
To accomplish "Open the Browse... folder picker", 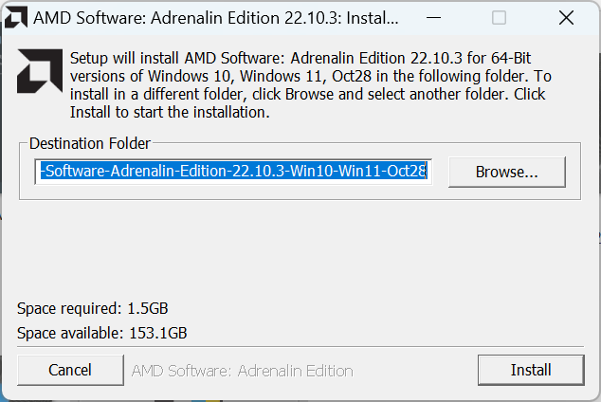I will (x=507, y=172).
